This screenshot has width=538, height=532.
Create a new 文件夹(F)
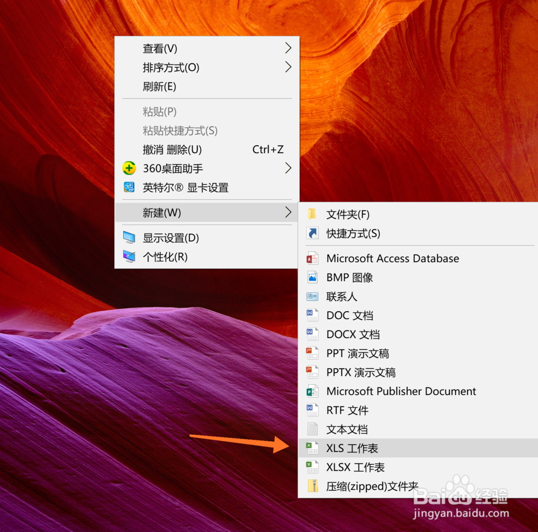coord(347,214)
